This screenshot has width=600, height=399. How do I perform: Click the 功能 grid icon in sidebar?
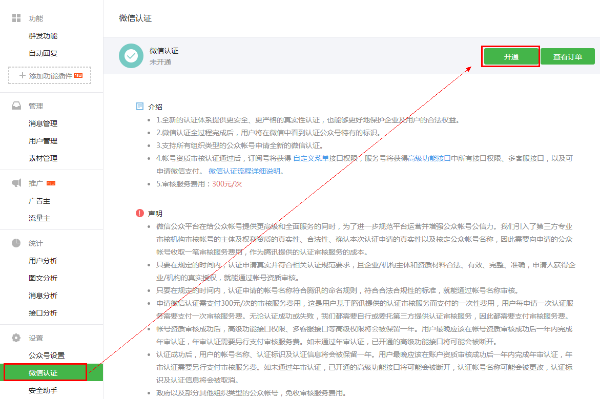pyautogui.click(x=16, y=18)
